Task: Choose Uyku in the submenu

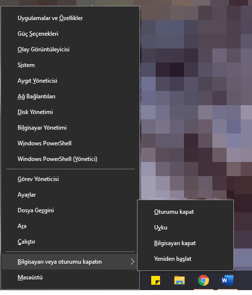Action: (185, 227)
